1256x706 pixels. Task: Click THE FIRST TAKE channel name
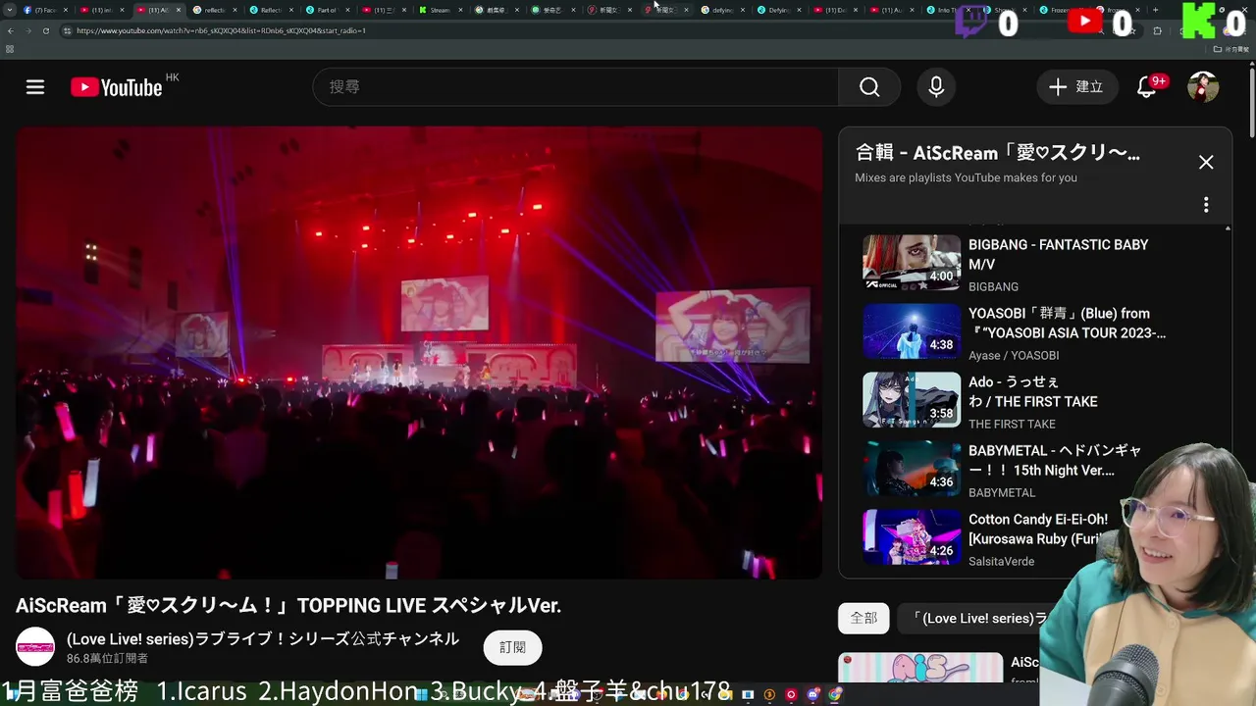pyautogui.click(x=1012, y=424)
